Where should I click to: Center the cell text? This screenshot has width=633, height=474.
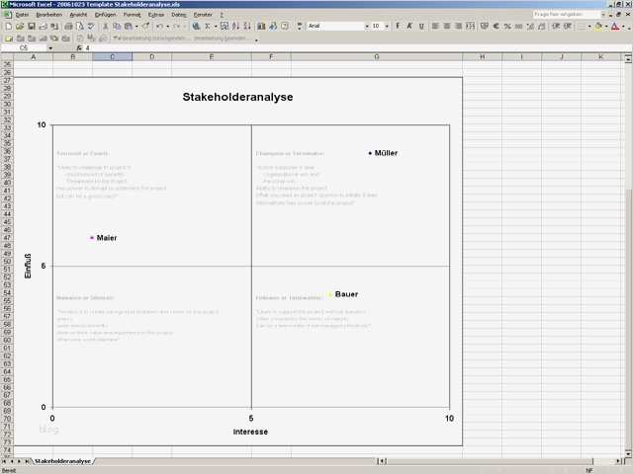pos(447,27)
